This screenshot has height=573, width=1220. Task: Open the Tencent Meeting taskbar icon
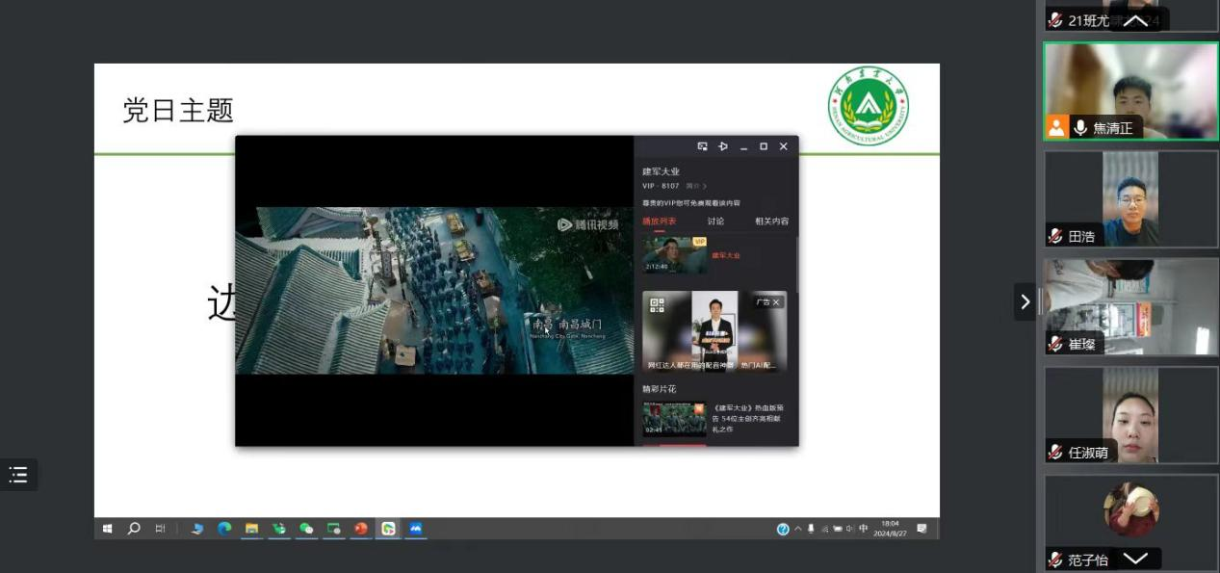tap(416, 529)
